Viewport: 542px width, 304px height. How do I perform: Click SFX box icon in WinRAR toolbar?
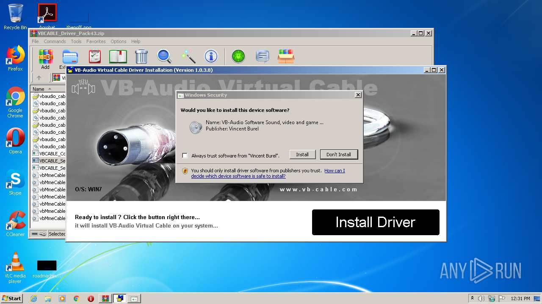tap(286, 56)
